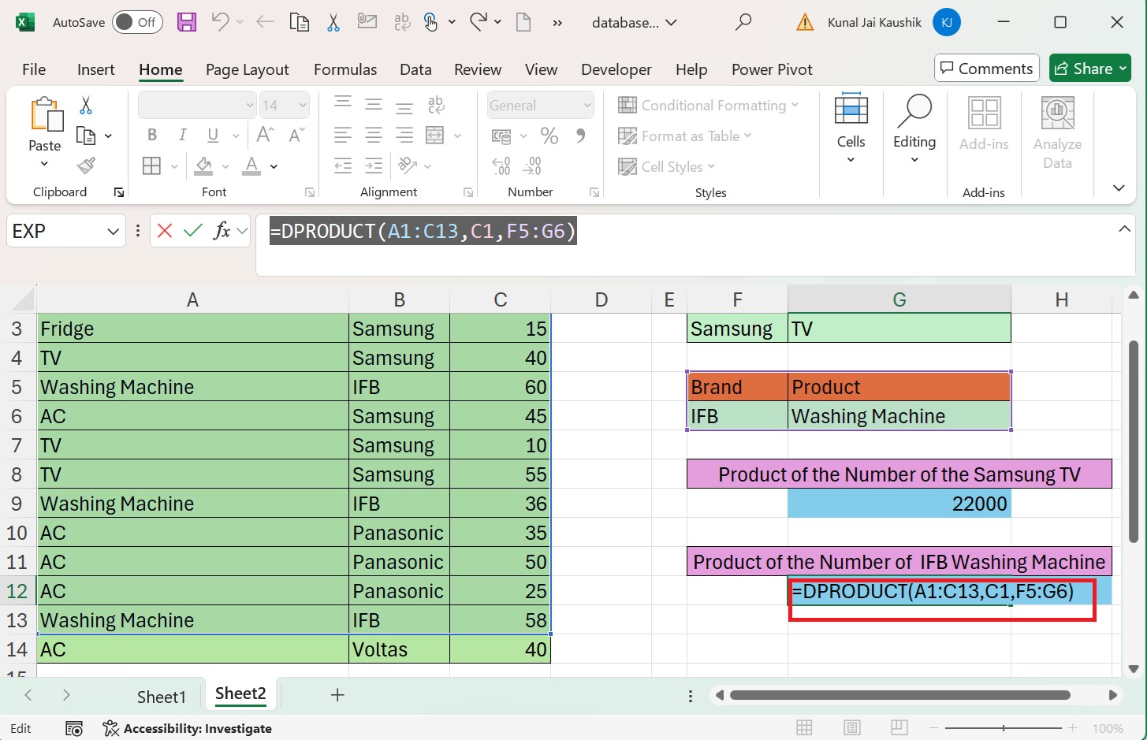Open Format as Table

[x=684, y=136]
